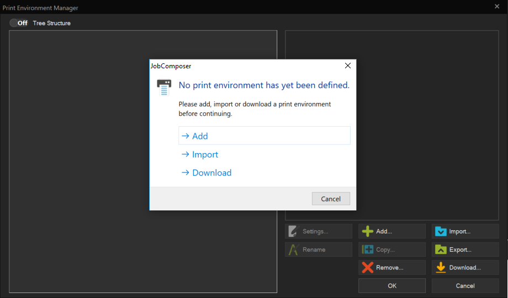Click the orange Download arrow icon
This screenshot has height=298, width=508.
[441, 267]
